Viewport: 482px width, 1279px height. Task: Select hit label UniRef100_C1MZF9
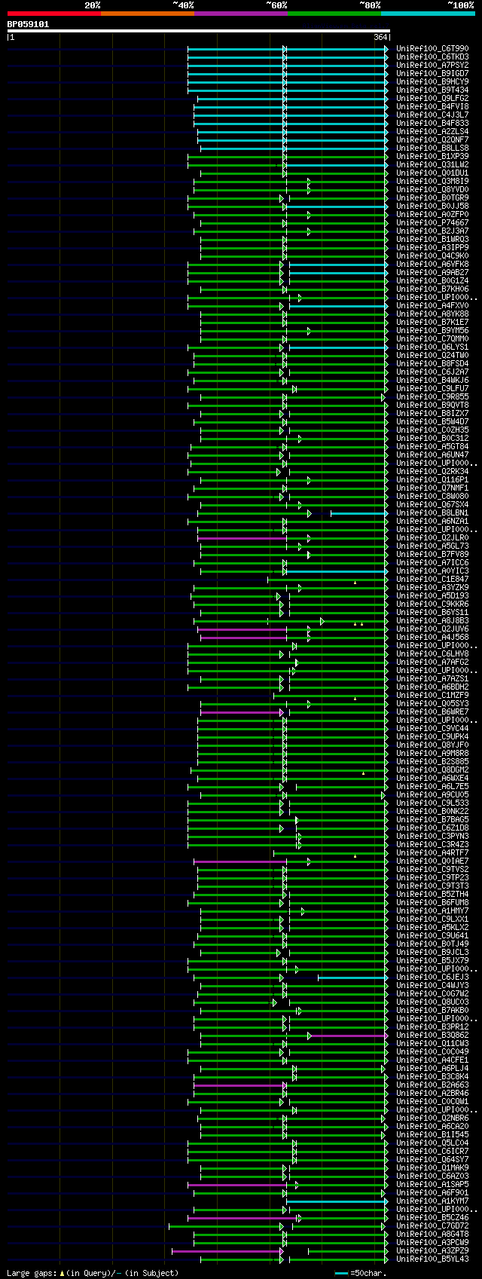point(432,695)
